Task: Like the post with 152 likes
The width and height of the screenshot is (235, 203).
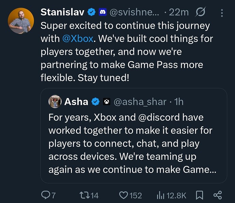Action: [130, 195]
